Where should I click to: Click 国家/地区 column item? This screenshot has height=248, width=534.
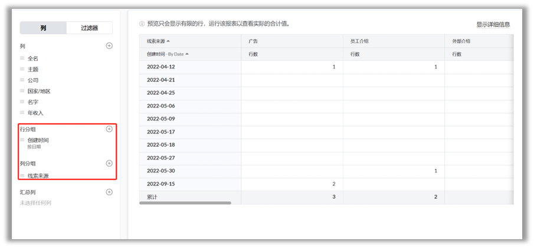(39, 92)
